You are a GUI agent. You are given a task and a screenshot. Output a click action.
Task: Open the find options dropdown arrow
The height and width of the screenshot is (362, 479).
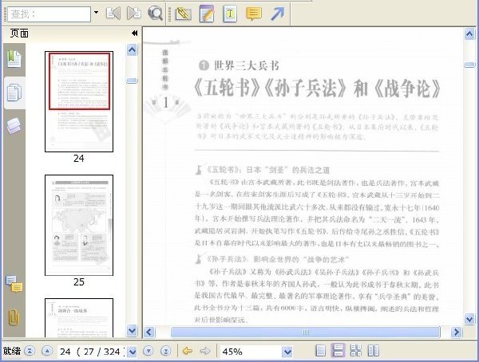97,13
